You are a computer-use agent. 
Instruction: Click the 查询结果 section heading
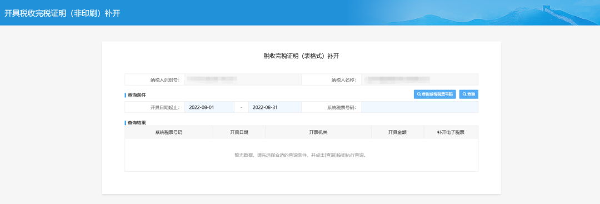[x=137, y=123]
